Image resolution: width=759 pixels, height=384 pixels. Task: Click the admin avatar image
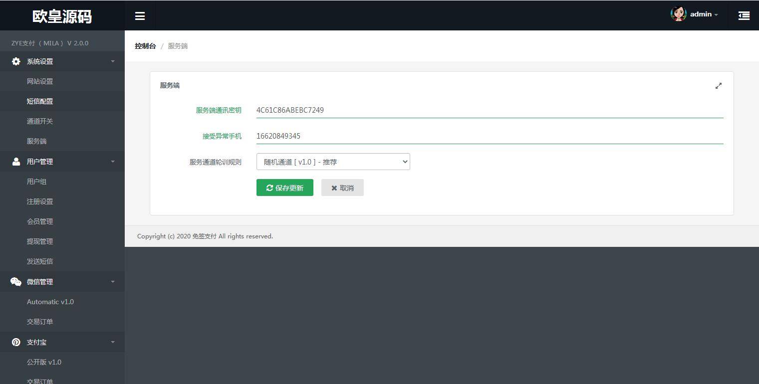[x=678, y=14]
